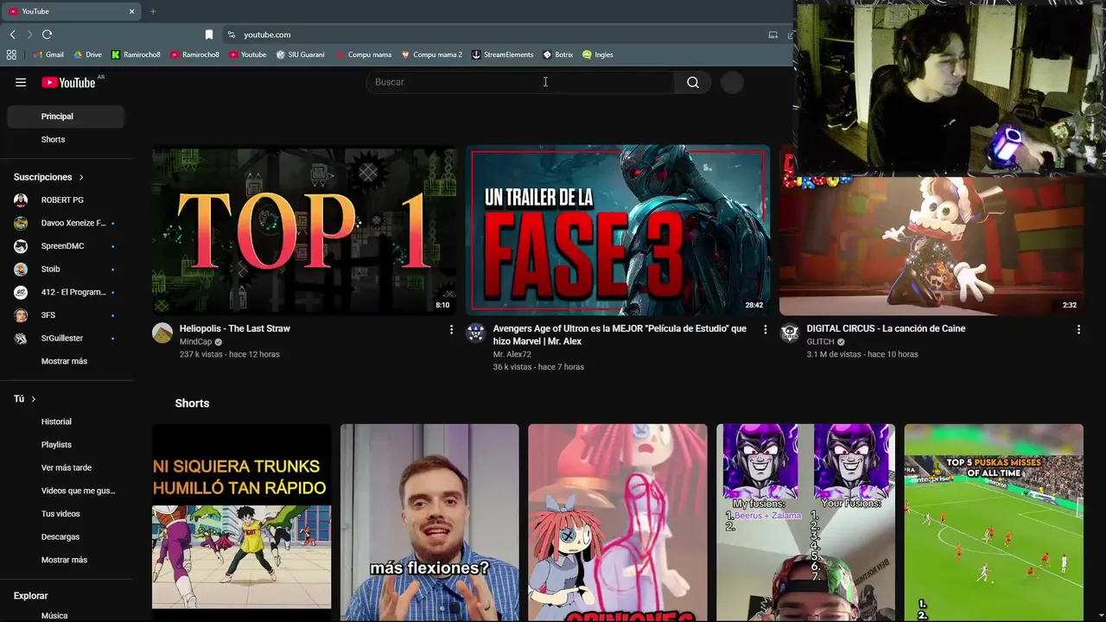1106x622 pixels.
Task: Open options menu for Avengers video
Action: (x=765, y=329)
